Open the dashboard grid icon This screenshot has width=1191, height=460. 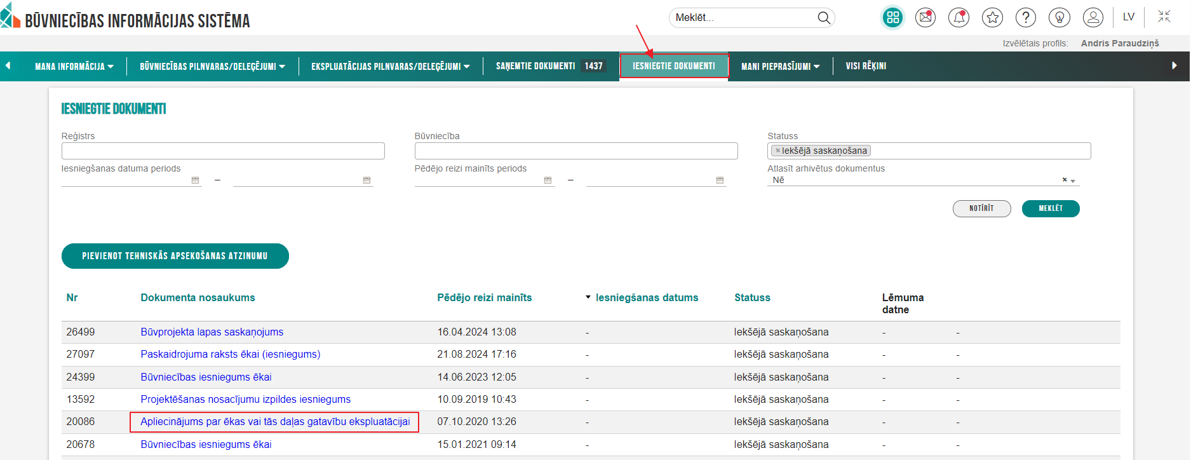[893, 18]
